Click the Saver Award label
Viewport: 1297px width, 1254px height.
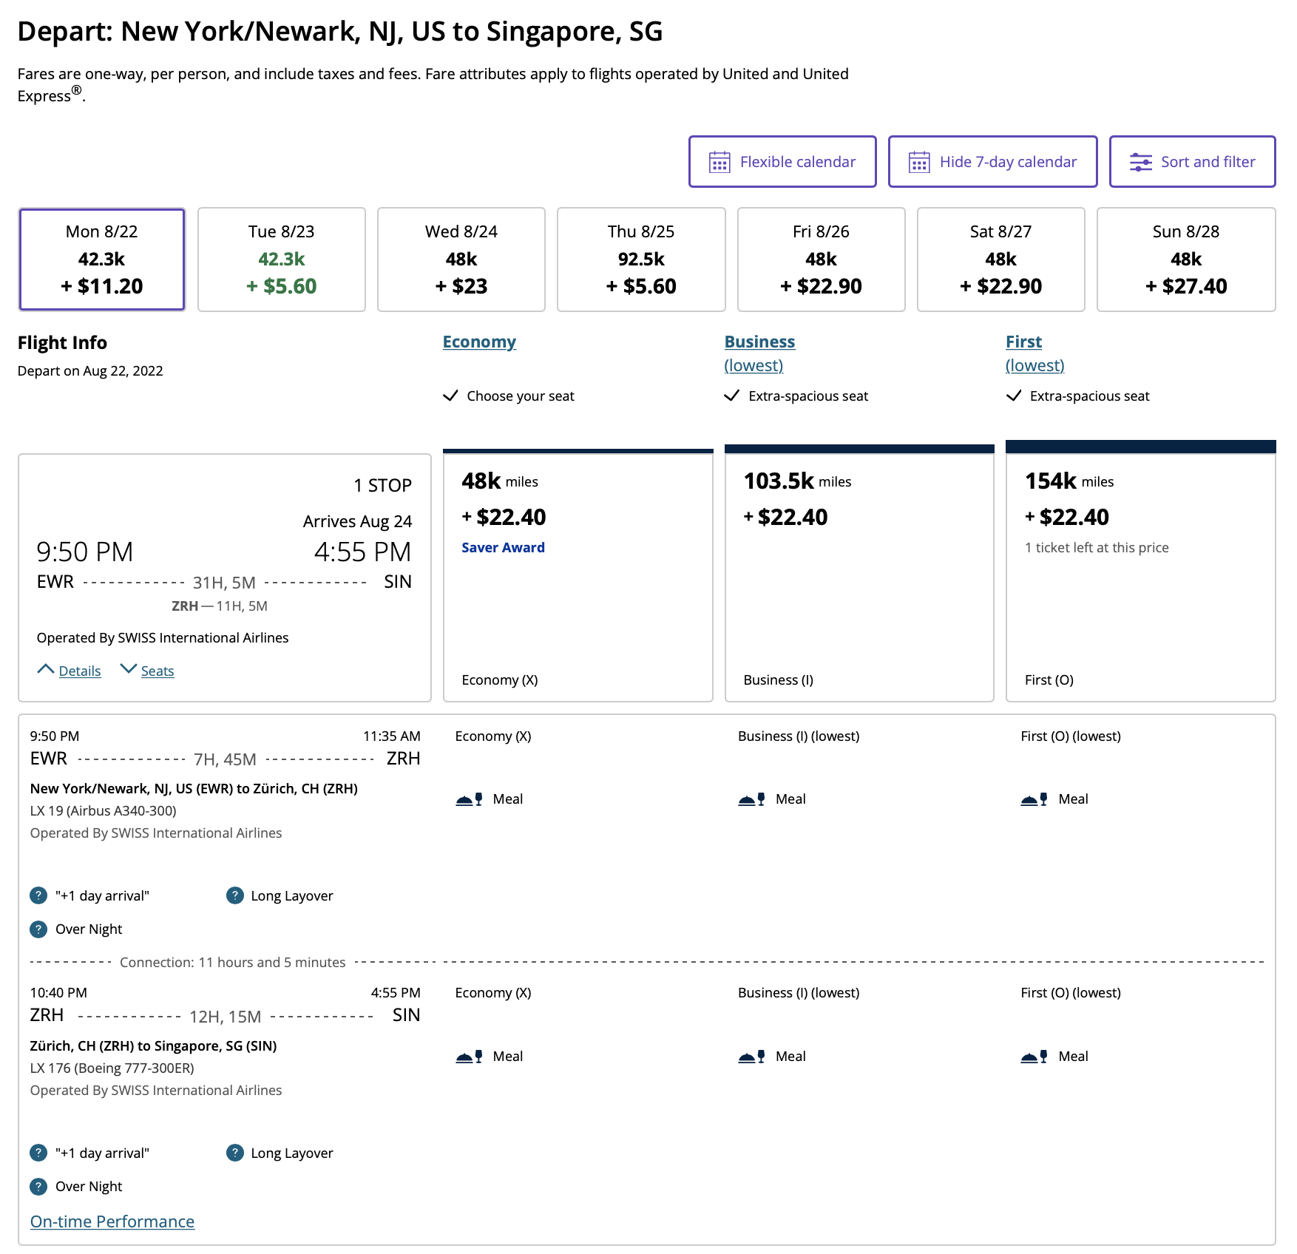click(503, 548)
